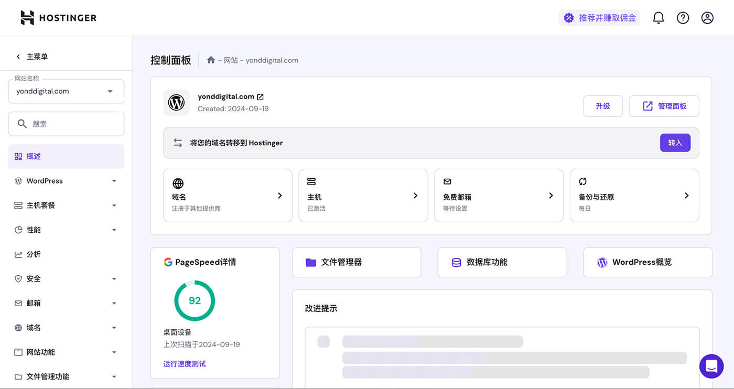Click the 安全 shield icon

18,279
